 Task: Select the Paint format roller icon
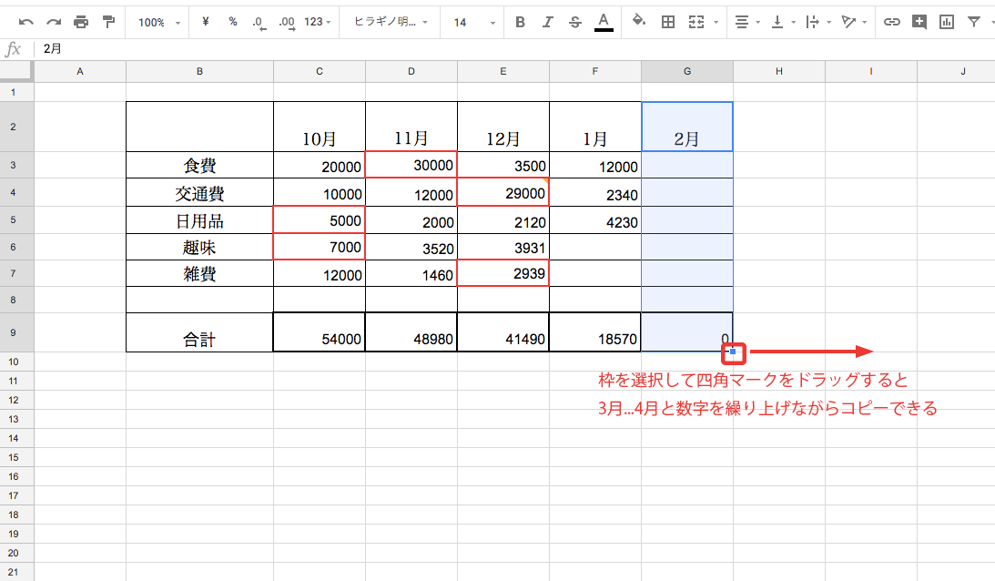tap(109, 22)
